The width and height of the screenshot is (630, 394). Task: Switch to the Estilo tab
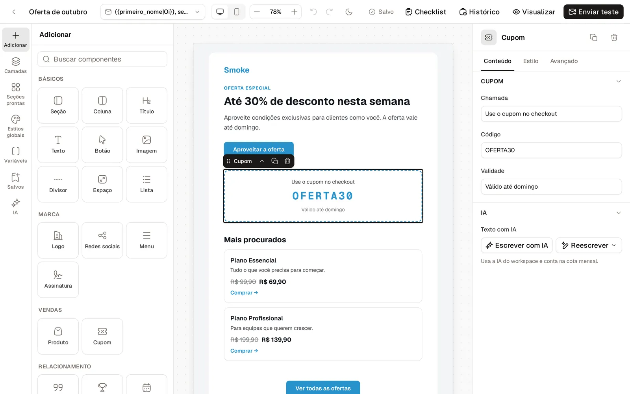pos(531,61)
